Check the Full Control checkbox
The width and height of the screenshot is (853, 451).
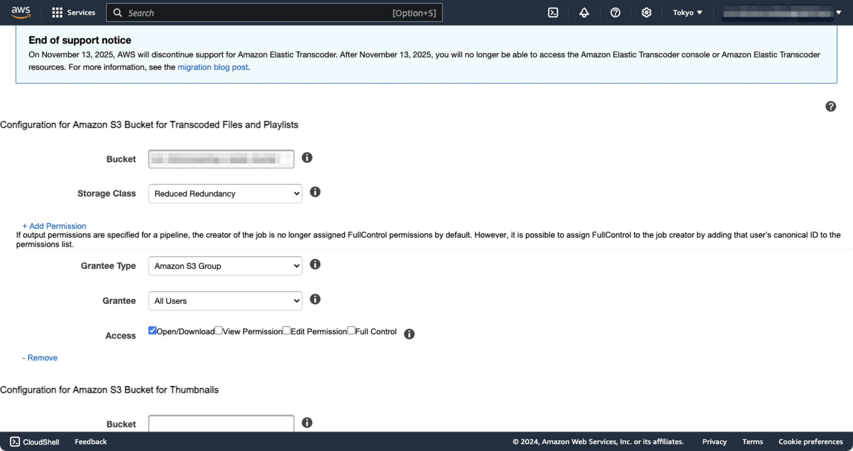click(351, 330)
